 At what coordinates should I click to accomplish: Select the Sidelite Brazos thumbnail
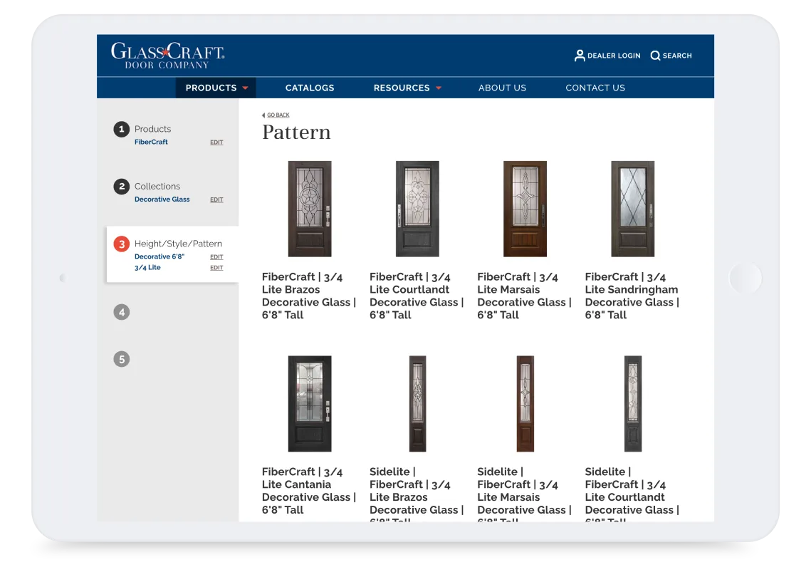click(417, 404)
